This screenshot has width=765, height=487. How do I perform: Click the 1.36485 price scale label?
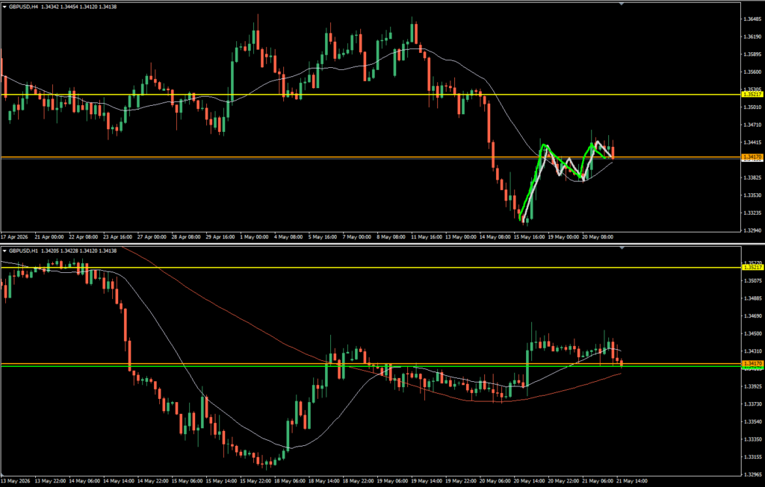[752, 19]
